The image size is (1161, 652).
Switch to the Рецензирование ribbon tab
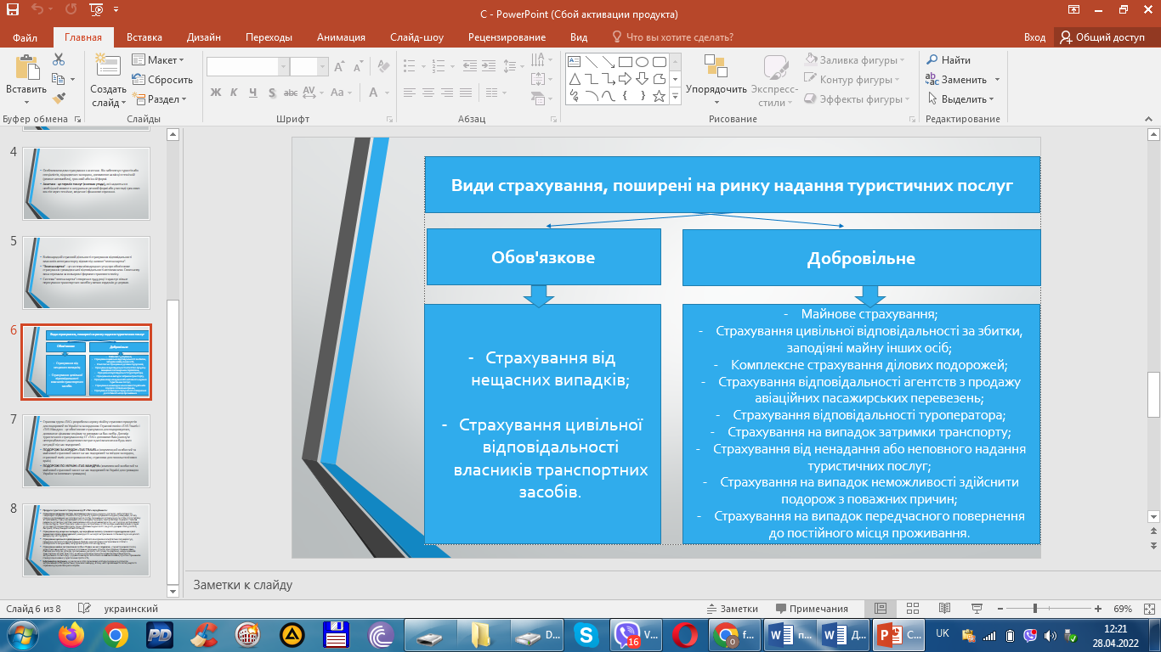pyautogui.click(x=507, y=37)
